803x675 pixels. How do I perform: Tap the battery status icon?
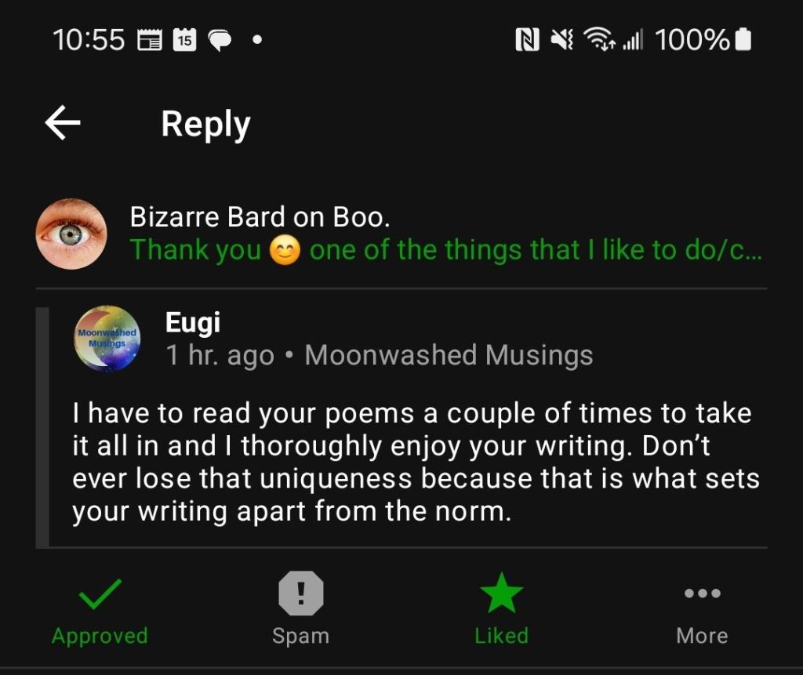[743, 40]
